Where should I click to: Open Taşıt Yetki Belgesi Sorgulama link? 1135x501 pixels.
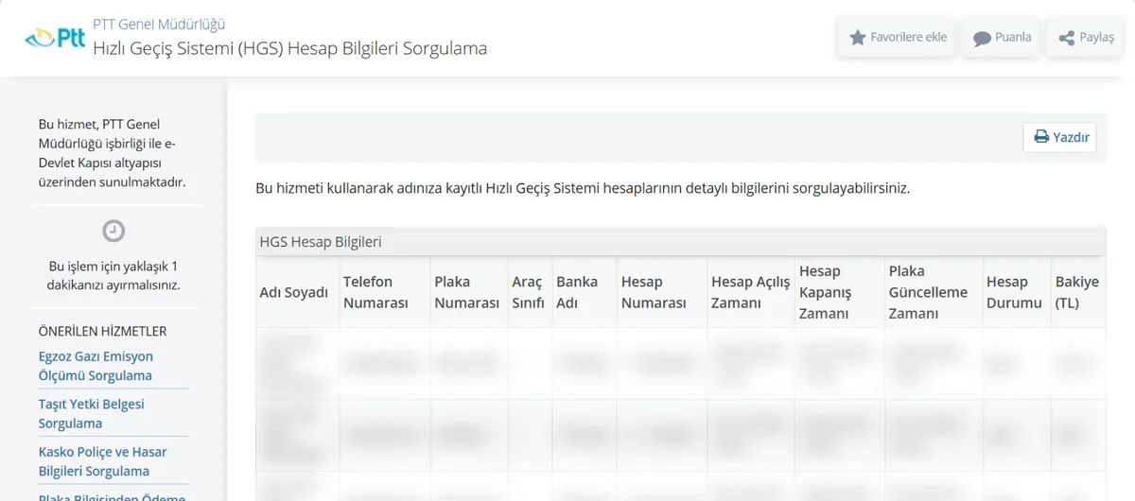[92, 414]
